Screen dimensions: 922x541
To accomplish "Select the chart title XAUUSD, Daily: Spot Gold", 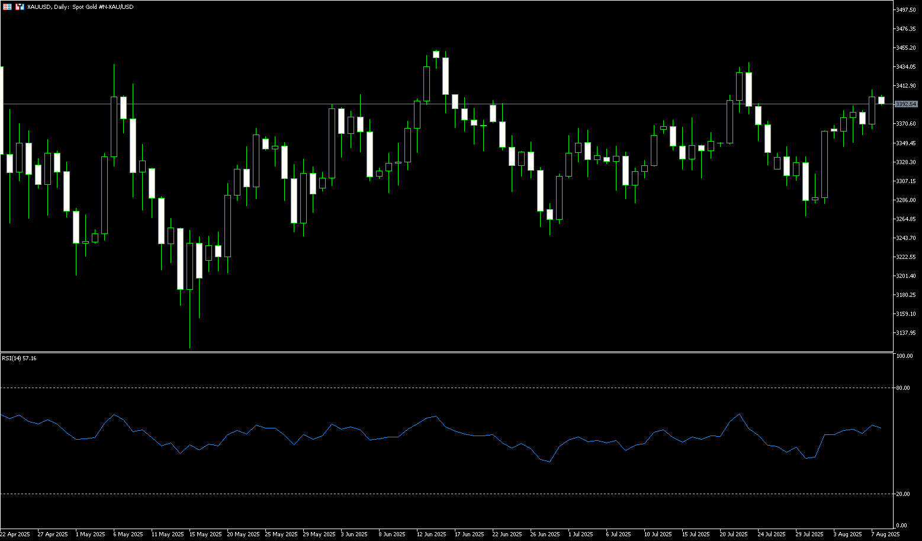I will pos(80,7).
